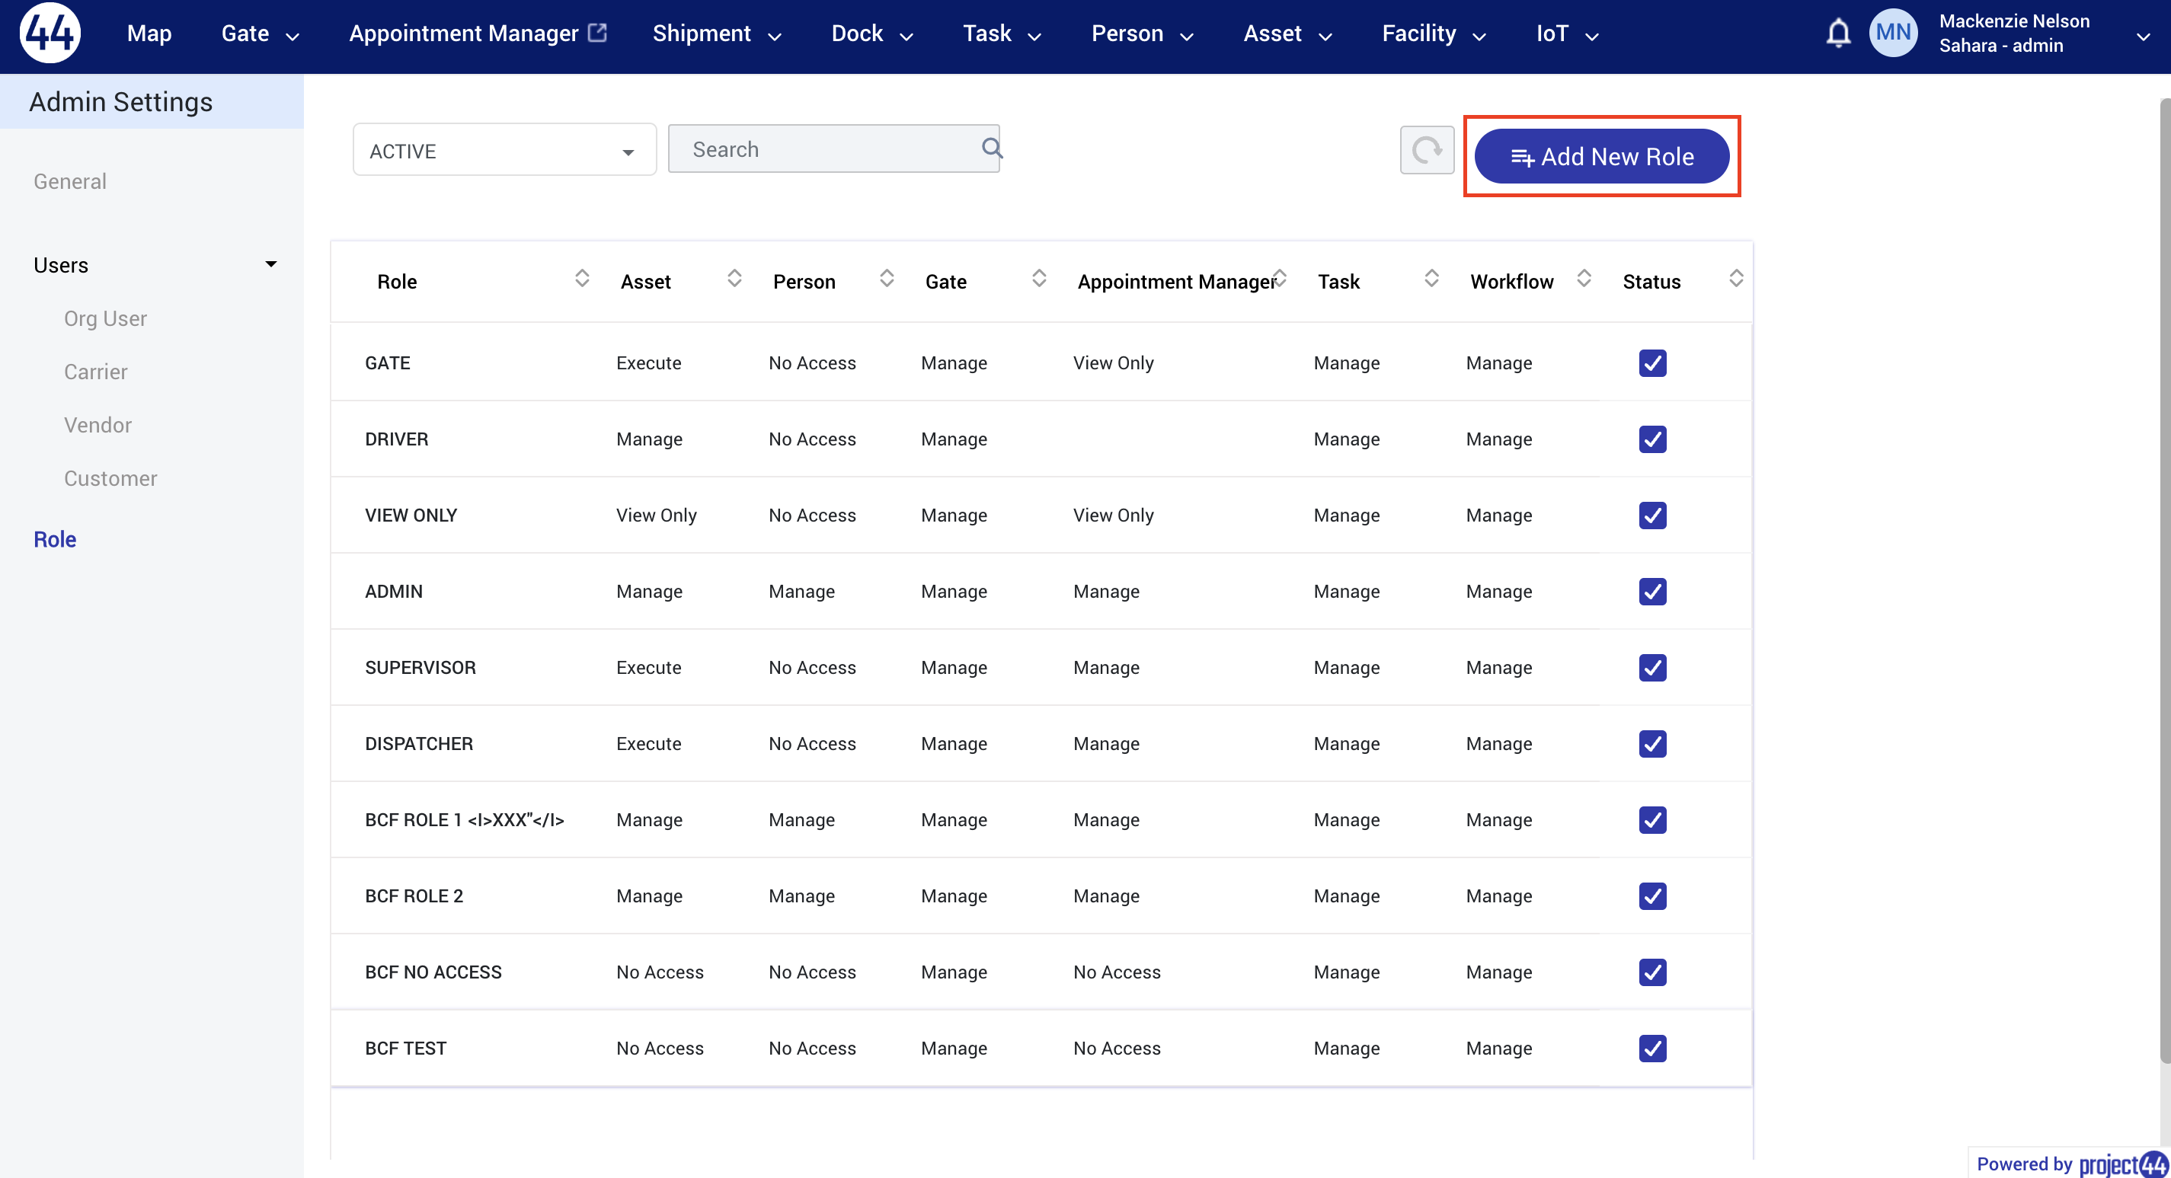Click the BCF ROLE 2 role name

coord(414,895)
